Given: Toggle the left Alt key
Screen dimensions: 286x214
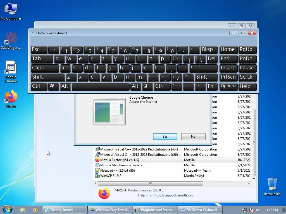Looking at the screenshot, I should tap(65, 87).
